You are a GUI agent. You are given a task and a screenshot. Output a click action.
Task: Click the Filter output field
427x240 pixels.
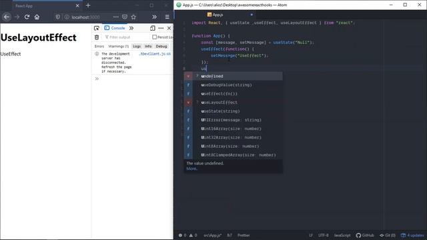tap(127, 37)
